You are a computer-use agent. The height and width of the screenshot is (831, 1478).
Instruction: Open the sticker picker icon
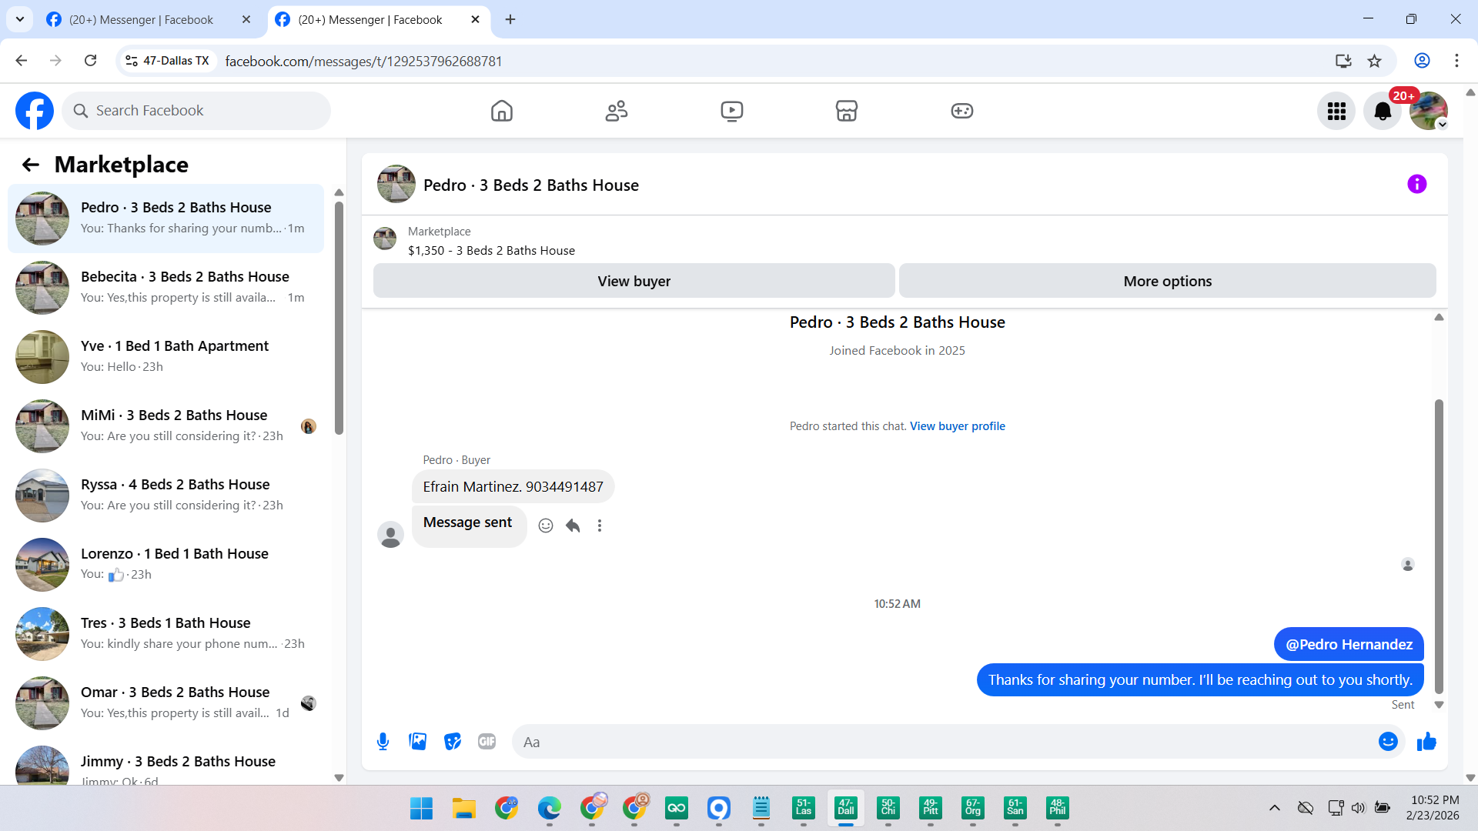(453, 742)
